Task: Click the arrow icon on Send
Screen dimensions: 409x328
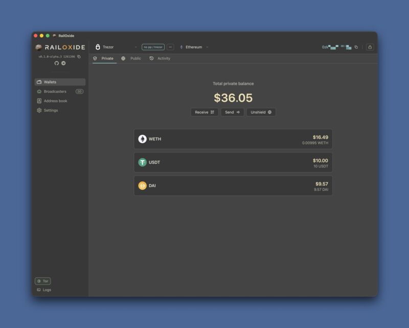Action: pyautogui.click(x=238, y=112)
